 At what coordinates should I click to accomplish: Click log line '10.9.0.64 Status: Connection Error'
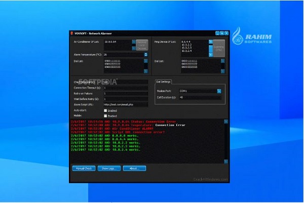point(123,121)
